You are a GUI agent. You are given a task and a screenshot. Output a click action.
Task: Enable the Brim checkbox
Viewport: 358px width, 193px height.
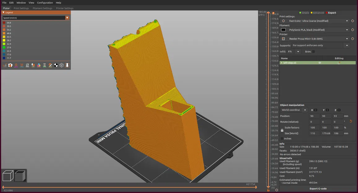point(313,52)
